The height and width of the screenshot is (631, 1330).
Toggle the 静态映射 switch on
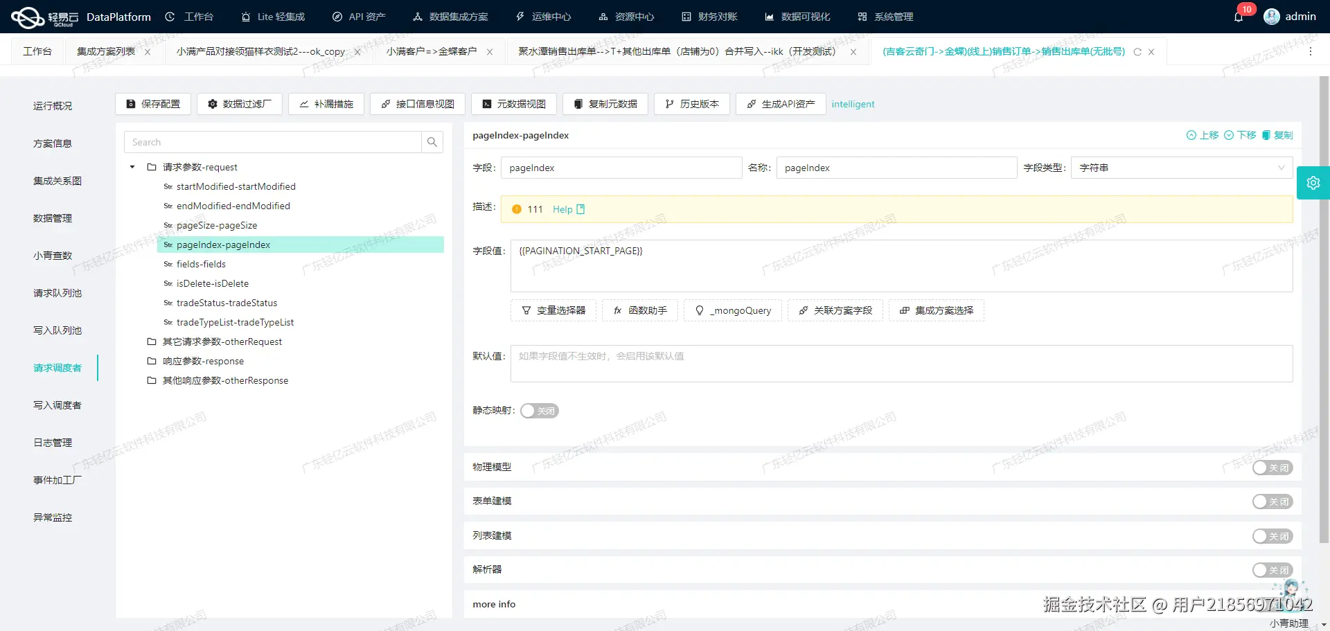click(539, 411)
